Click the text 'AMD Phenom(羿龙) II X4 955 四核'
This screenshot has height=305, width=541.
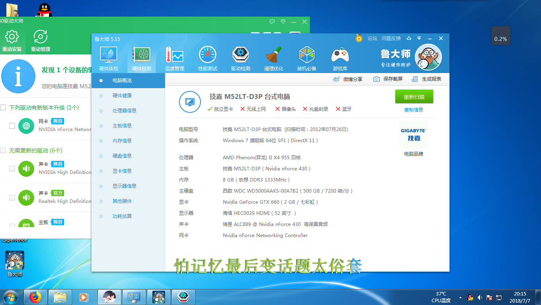click(262, 158)
